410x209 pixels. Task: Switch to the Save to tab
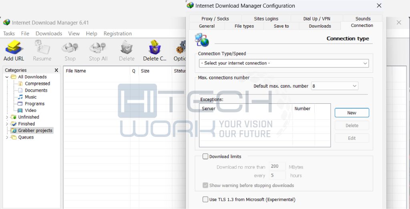click(x=281, y=26)
